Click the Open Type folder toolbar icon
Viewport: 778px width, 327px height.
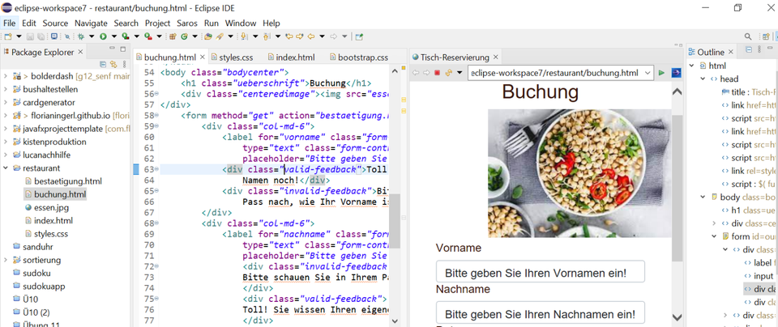[208, 36]
